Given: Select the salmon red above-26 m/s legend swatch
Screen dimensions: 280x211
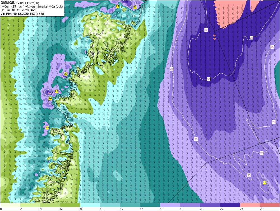Looking at the screenshot, I should 270,205.
